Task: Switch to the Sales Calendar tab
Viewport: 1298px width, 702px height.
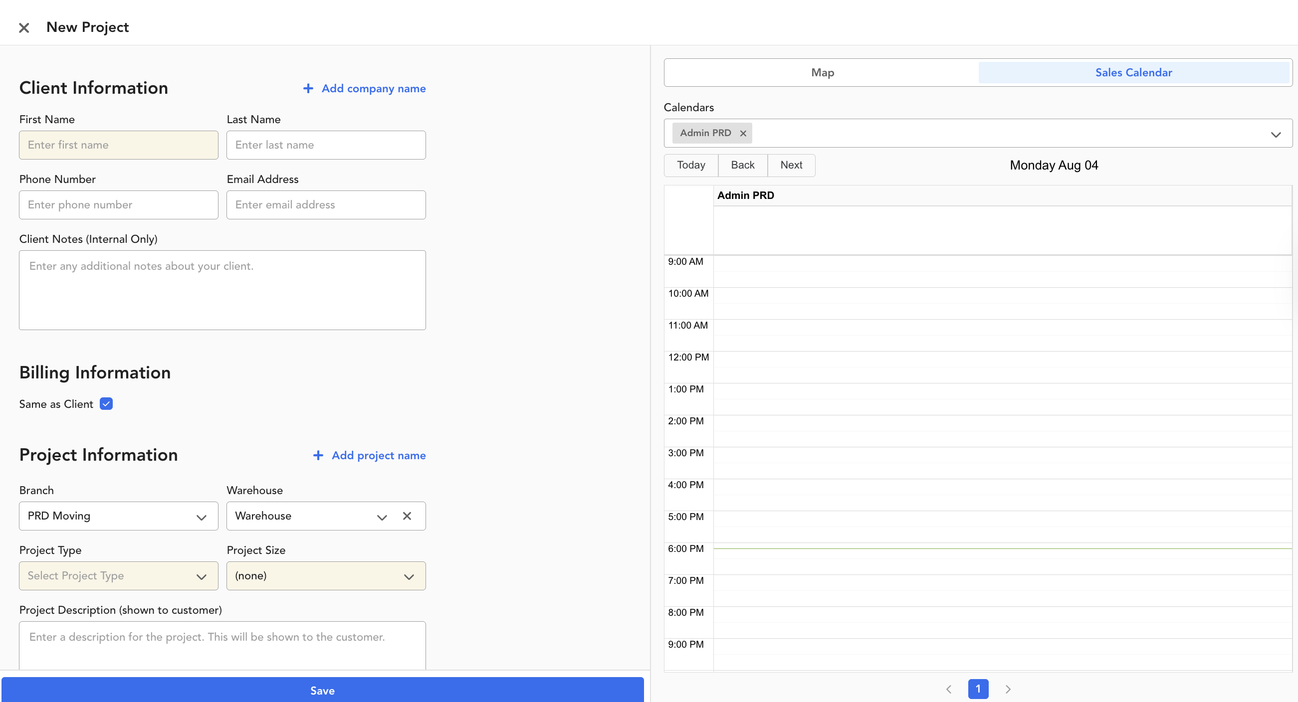Action: click(1133, 72)
